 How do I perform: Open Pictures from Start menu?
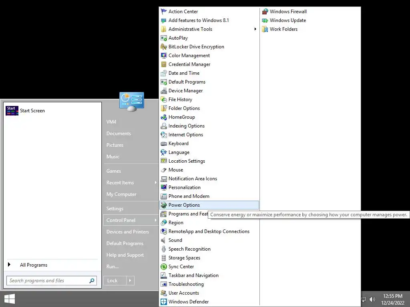click(115, 145)
